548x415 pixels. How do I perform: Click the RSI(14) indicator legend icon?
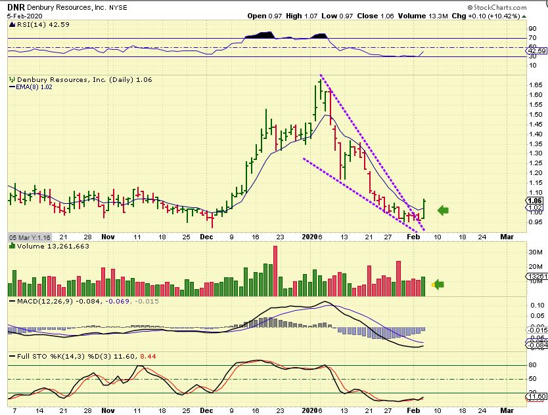pyautogui.click(x=12, y=24)
